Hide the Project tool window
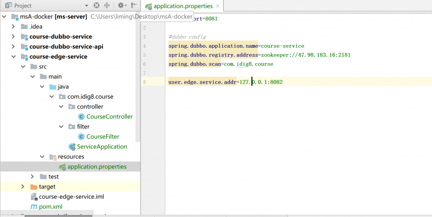Image resolution: width=432 pixels, height=217 pixels. pyautogui.click(x=134, y=6)
